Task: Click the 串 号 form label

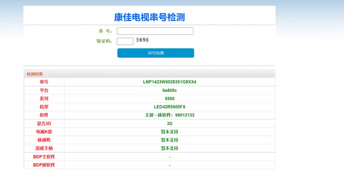Action: pos(105,31)
